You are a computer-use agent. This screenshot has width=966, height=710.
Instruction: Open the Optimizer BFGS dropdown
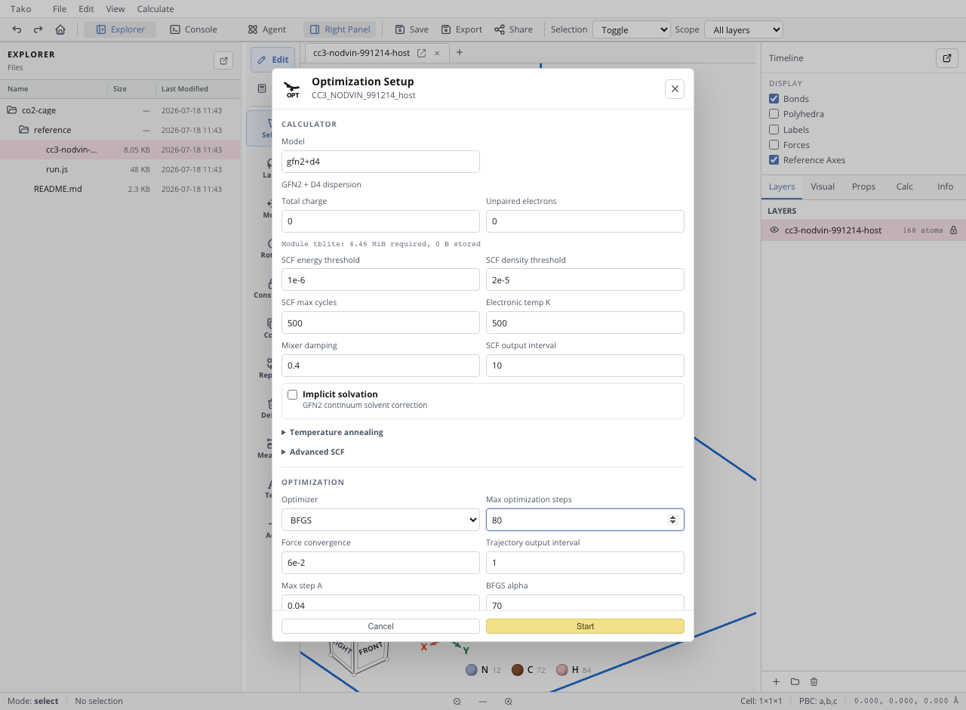(380, 520)
